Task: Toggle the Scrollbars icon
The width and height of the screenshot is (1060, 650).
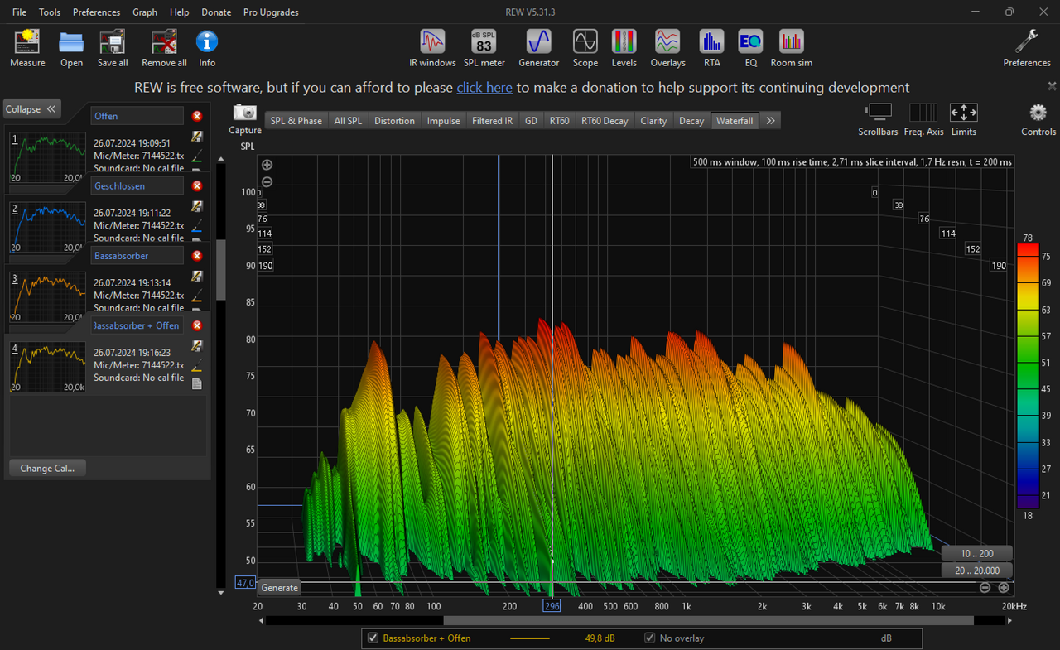Action: tap(878, 113)
